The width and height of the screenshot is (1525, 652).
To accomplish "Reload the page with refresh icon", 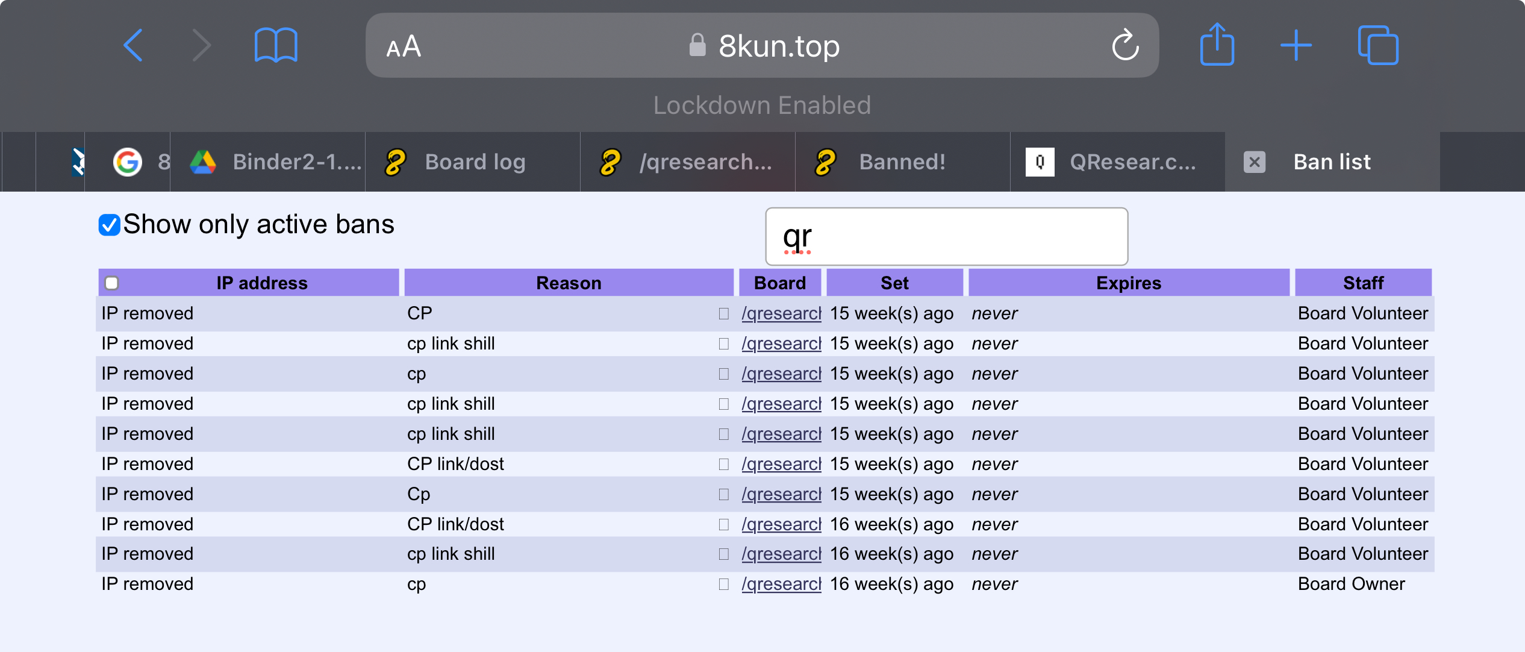I will 1125,45.
